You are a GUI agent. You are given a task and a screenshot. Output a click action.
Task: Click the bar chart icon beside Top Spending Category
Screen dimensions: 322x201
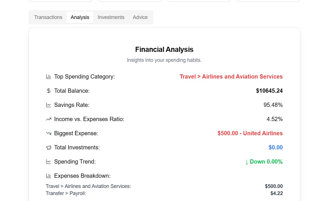[49, 77]
